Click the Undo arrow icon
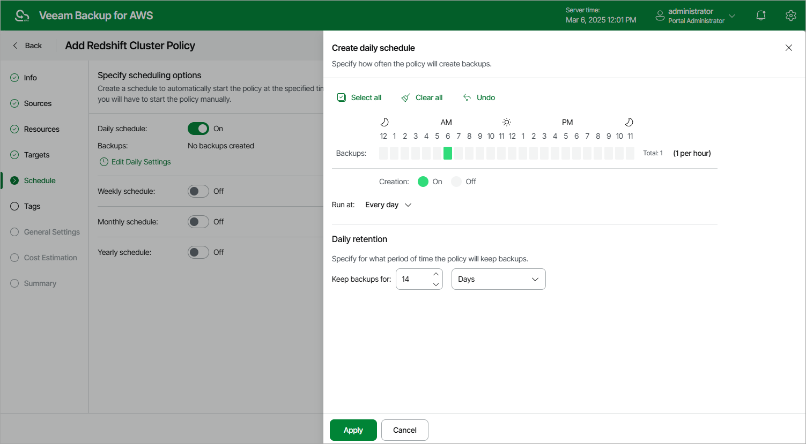Image resolution: width=806 pixels, height=444 pixels. tap(467, 97)
